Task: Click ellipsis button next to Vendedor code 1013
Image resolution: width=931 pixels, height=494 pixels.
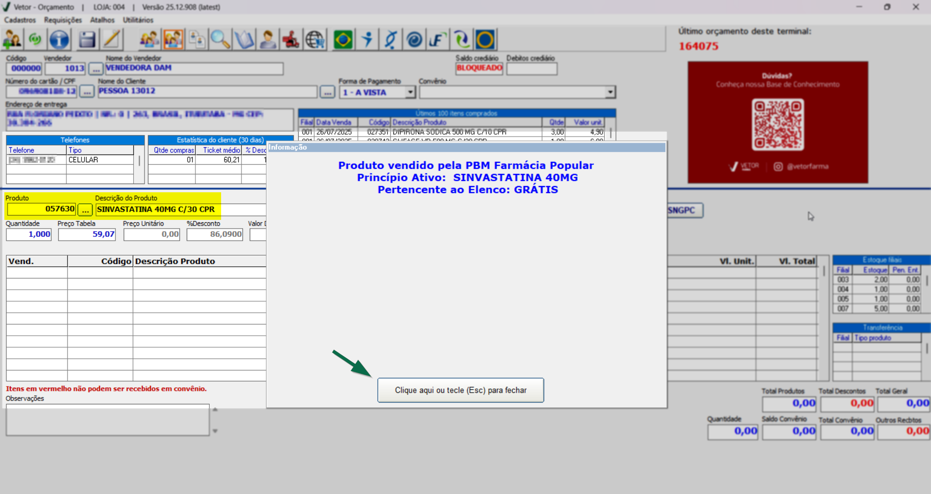Action: 96,69
